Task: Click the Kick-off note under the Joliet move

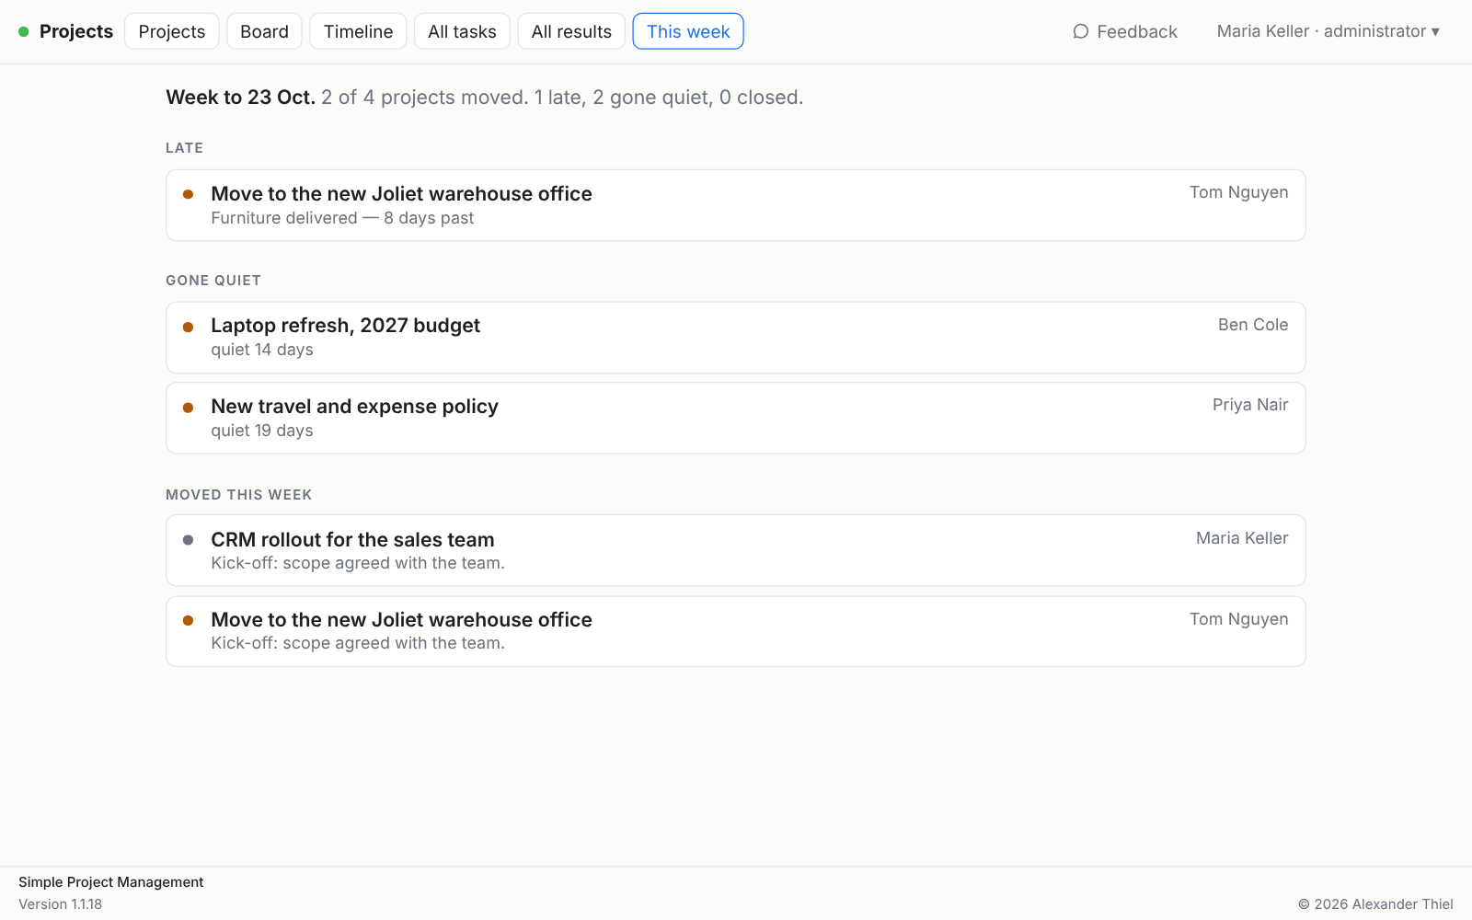Action: [358, 643]
